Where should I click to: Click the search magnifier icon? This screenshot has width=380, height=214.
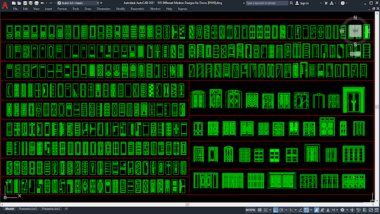292,3
